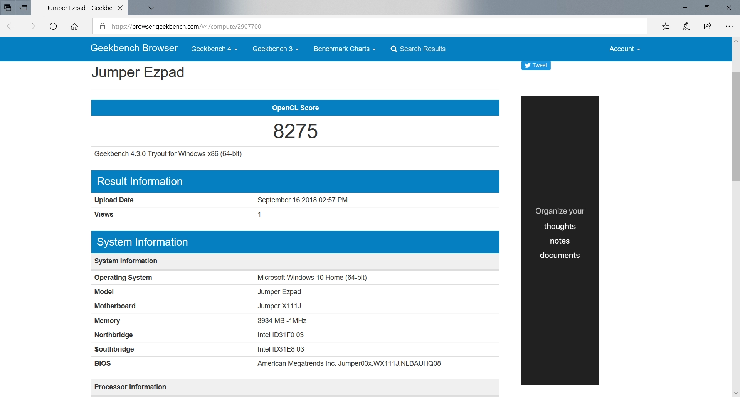Screen dimensions: 740x397
Task: Open the Account dropdown
Action: (x=625, y=49)
